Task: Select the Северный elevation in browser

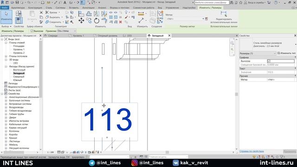Action: pyautogui.click(x=19, y=77)
